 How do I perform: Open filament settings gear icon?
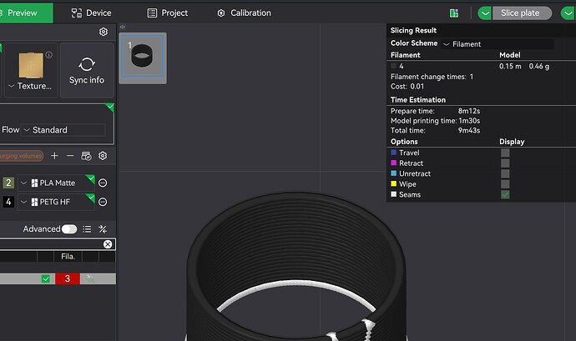click(103, 156)
